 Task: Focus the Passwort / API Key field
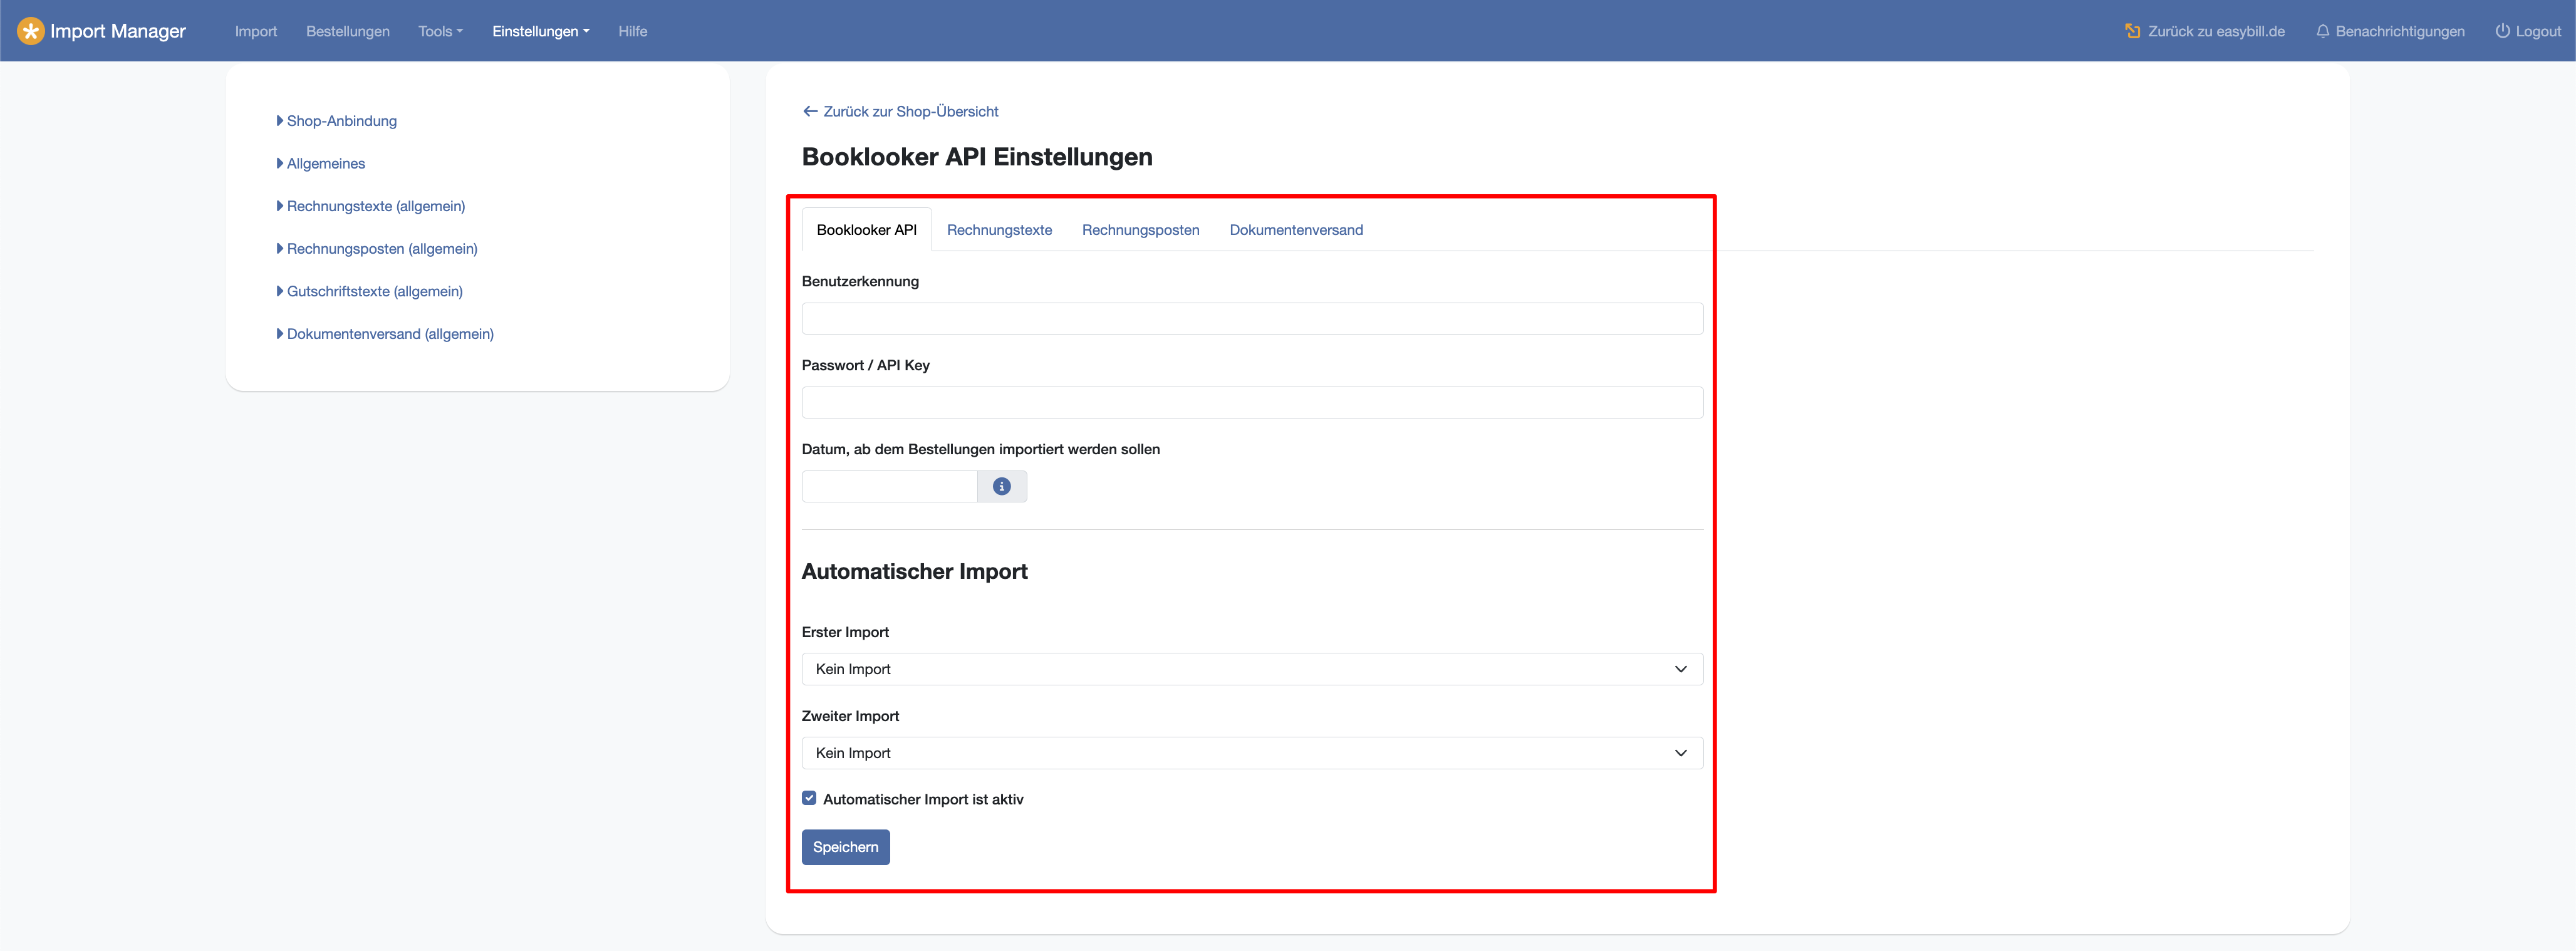1251,403
